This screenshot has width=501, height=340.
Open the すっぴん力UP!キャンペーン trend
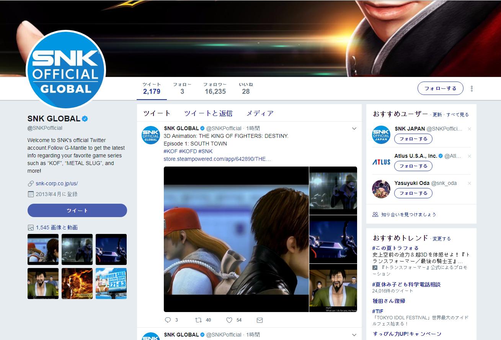coord(407,334)
